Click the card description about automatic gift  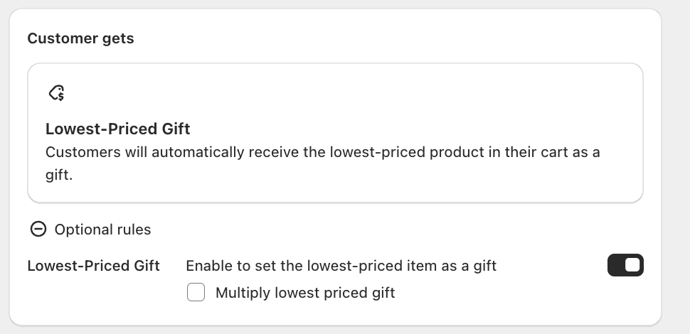tap(322, 163)
